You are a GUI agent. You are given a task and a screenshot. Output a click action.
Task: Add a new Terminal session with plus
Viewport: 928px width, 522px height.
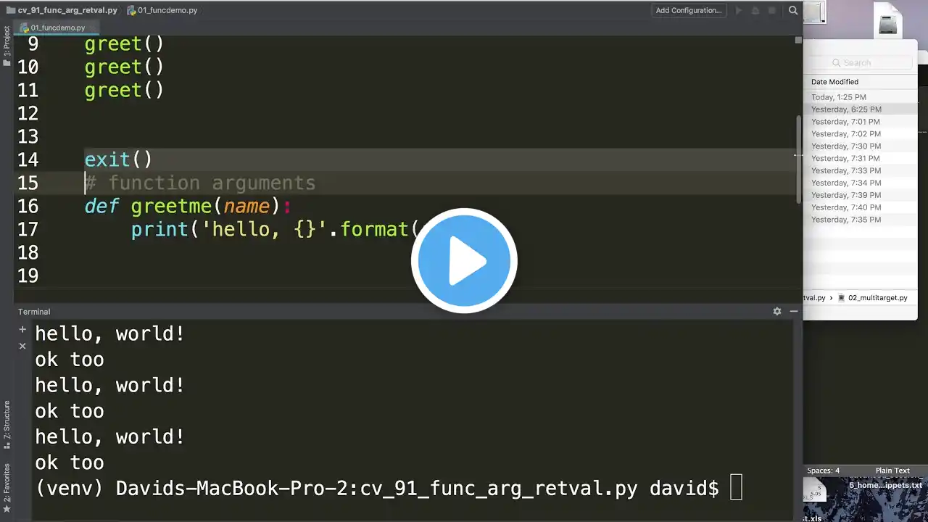[x=22, y=329]
